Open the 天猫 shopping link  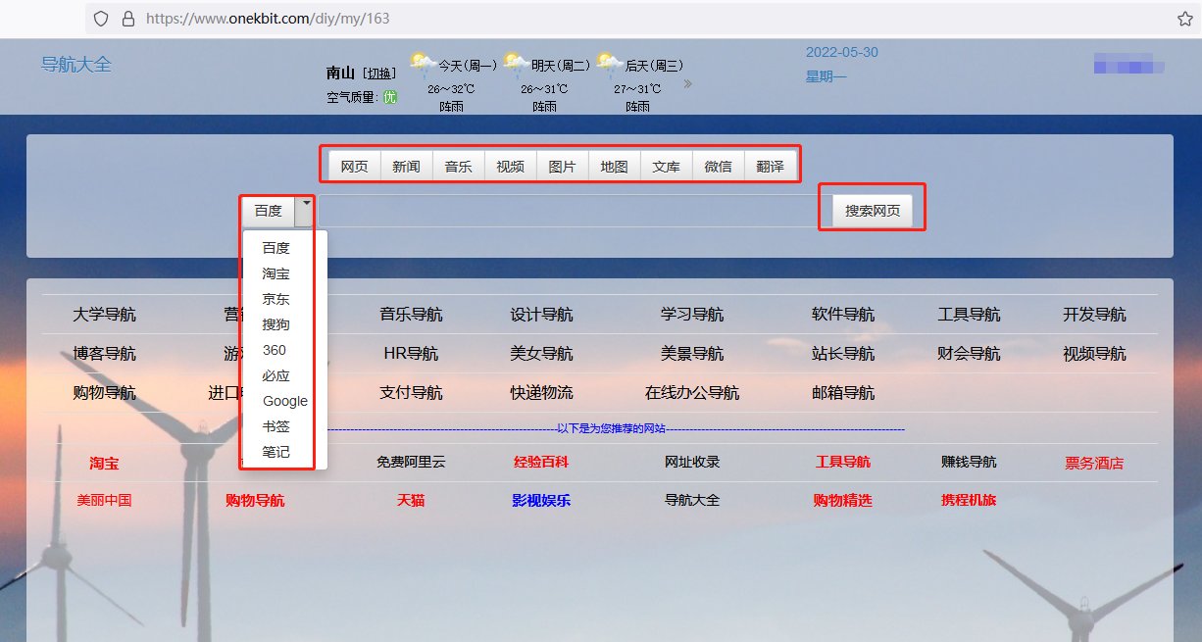pos(410,500)
